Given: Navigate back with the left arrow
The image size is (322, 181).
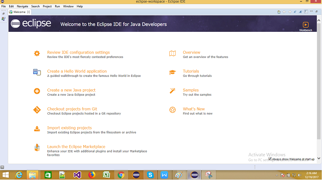Looking at the screenshot, I should pos(284,12).
